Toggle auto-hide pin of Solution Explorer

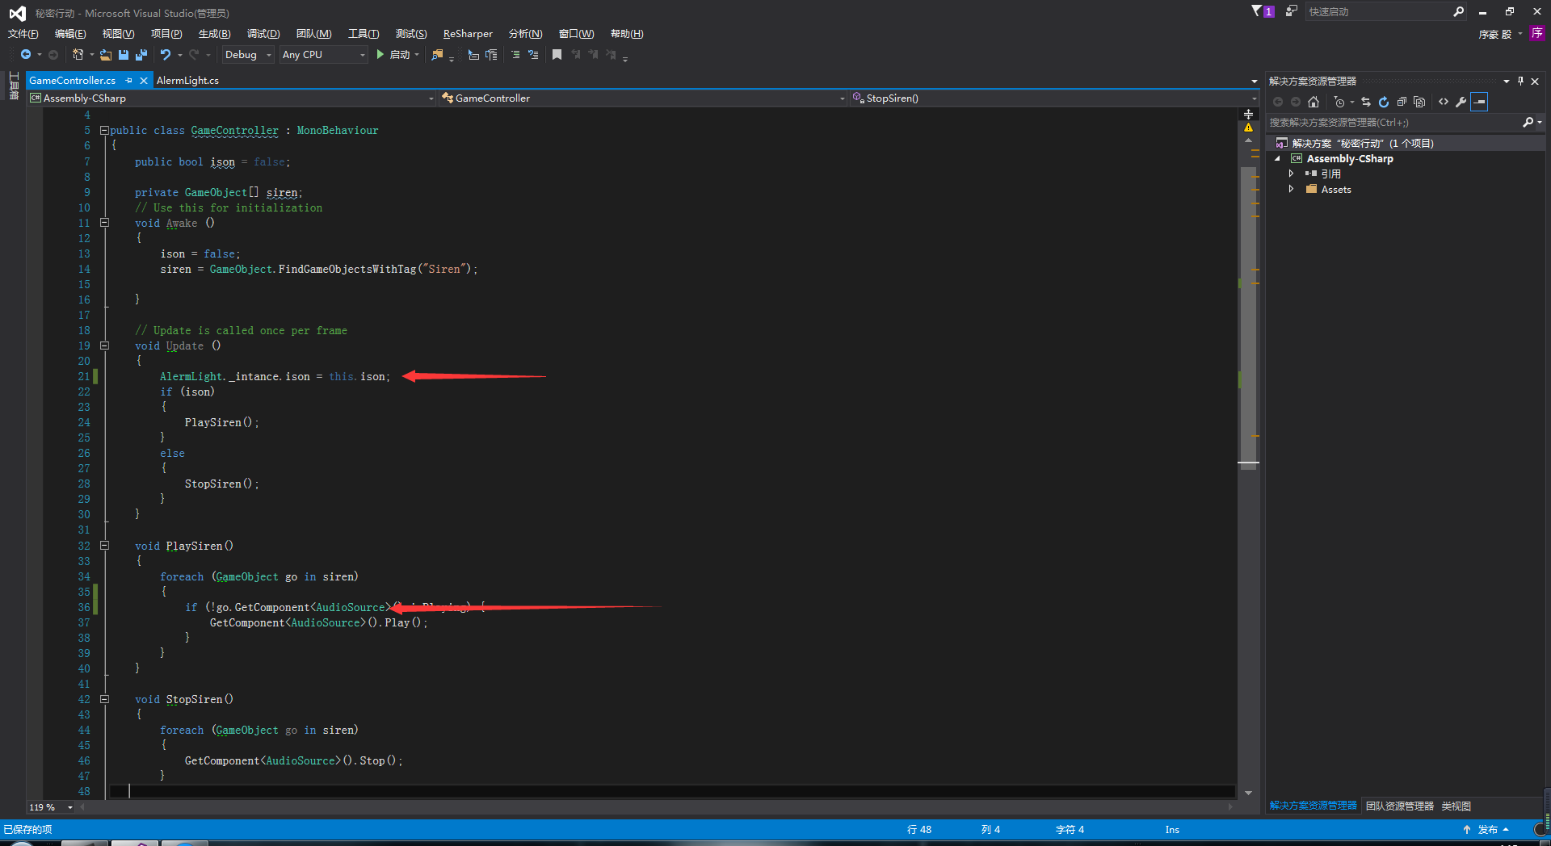1521,82
